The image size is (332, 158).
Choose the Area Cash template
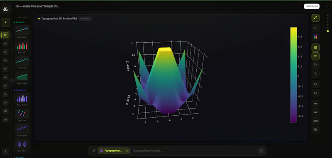[22, 78]
